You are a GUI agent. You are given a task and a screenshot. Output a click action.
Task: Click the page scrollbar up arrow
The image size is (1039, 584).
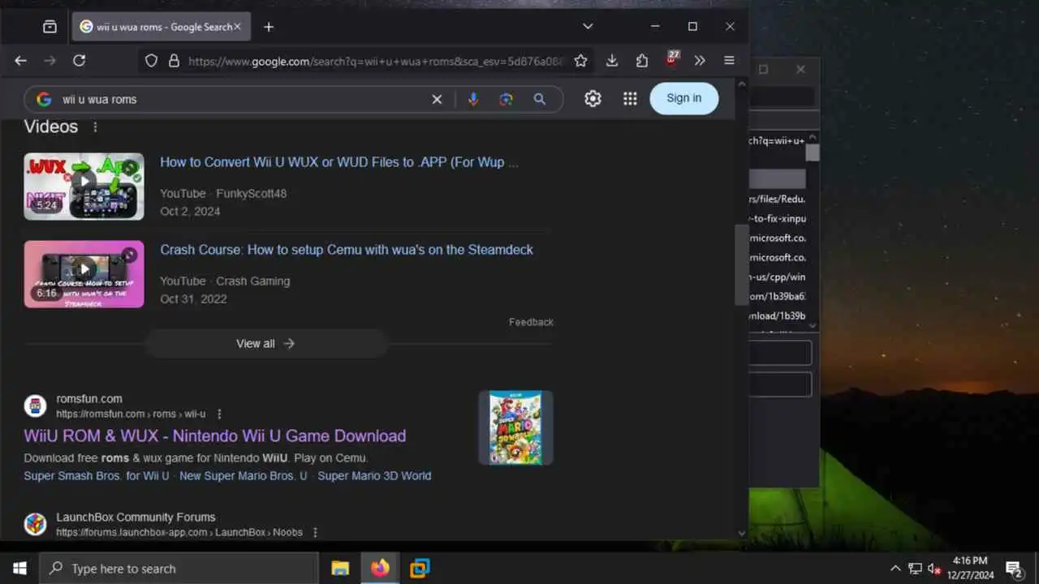pos(741,84)
